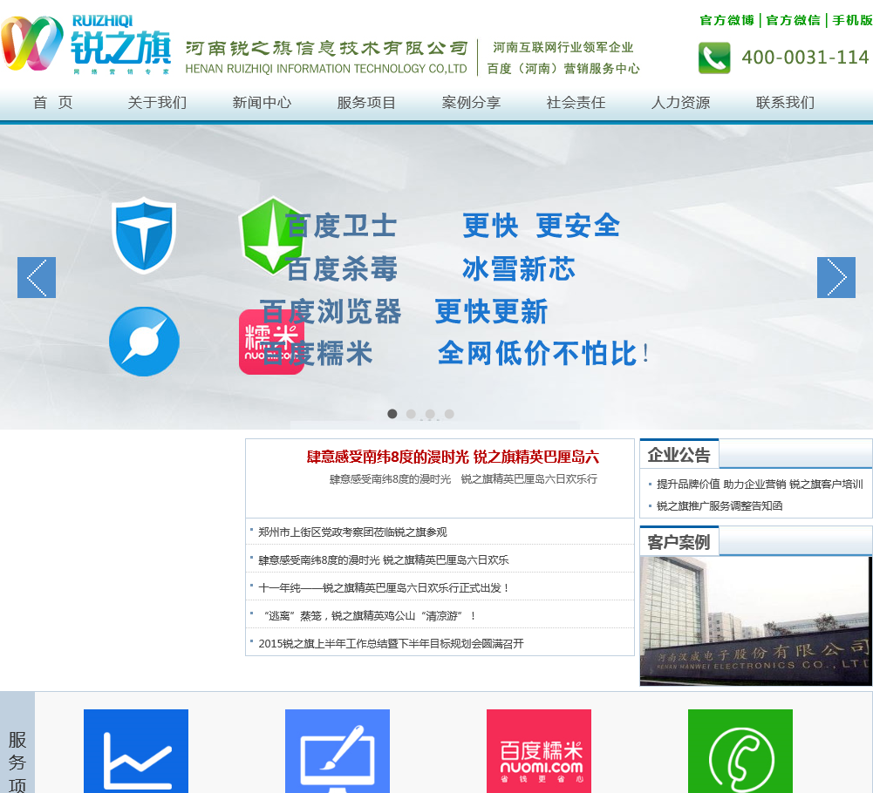Image resolution: width=873 pixels, height=793 pixels.
Task: Click the 汉威电子 building case photo
Action: pyautogui.click(x=756, y=621)
